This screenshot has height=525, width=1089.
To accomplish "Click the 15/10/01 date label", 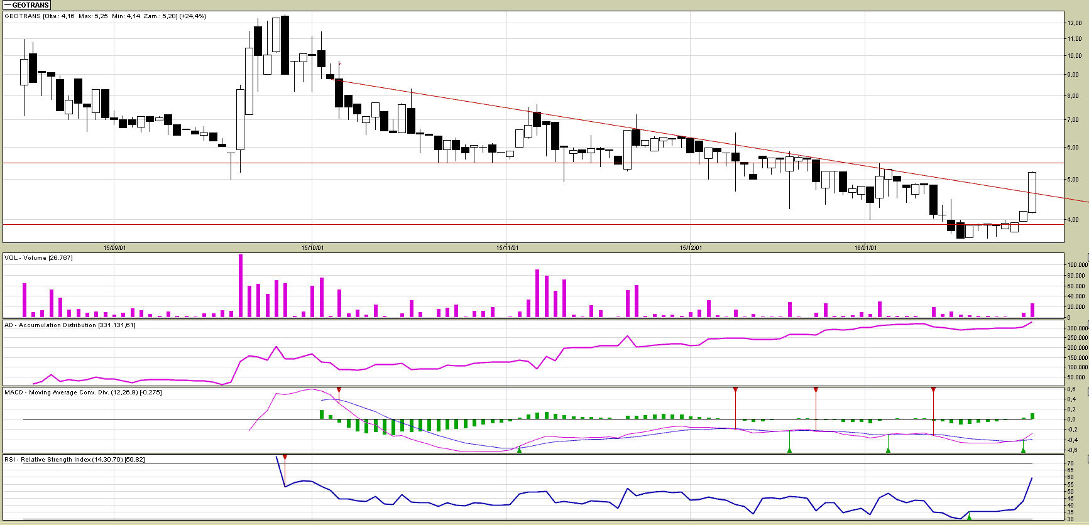I will 312,248.
